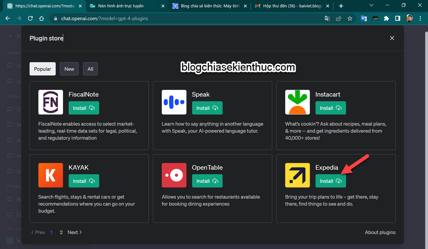Switch to Nén hình ảnh trực tuyến tab
This screenshot has height=249, width=428.
[127, 6]
